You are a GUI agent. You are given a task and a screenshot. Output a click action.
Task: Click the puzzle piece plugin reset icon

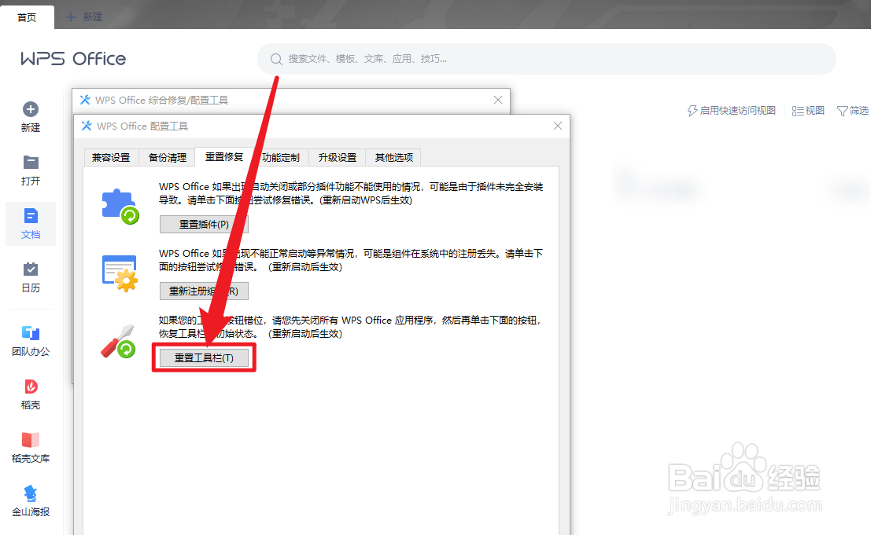tap(120, 207)
